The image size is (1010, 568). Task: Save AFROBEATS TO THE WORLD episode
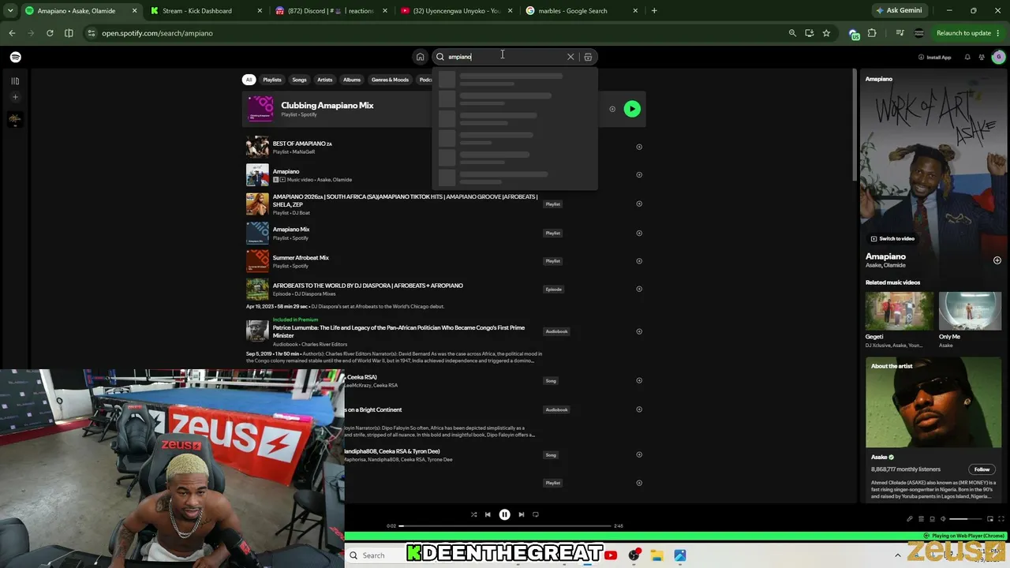click(x=639, y=289)
